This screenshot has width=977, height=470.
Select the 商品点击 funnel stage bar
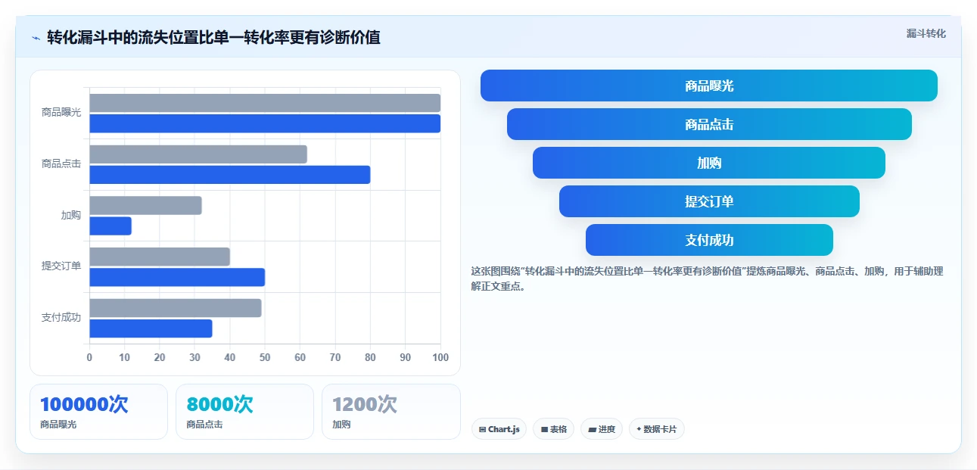point(709,124)
